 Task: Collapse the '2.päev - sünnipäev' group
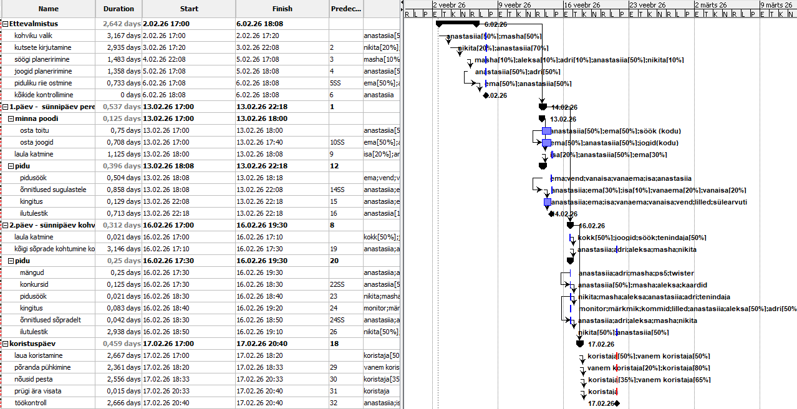6,225
